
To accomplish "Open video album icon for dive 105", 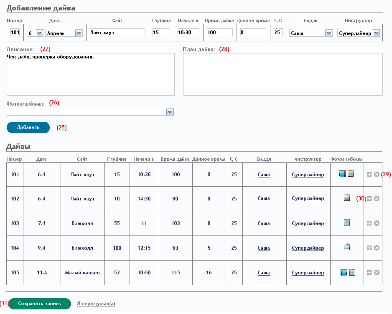I will (344, 272).
